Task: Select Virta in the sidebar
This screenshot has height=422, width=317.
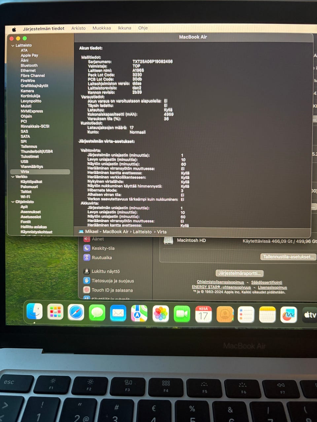Action: click(40, 172)
